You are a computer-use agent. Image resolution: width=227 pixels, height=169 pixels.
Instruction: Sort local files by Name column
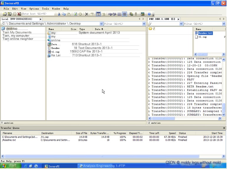(x=54, y=29)
